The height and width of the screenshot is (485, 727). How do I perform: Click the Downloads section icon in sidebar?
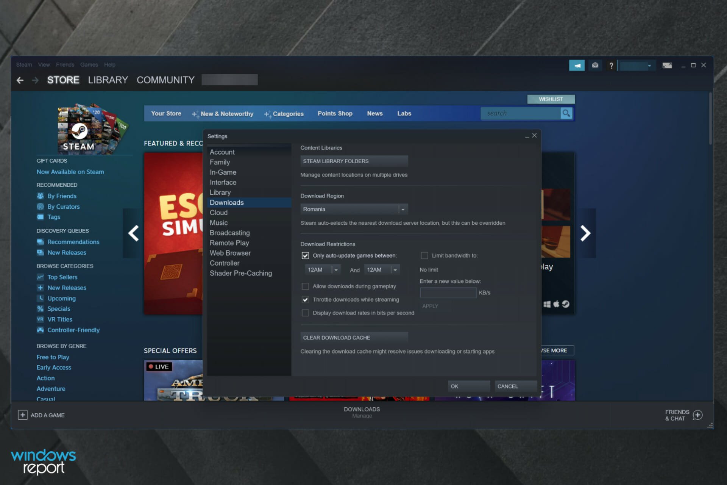(227, 202)
